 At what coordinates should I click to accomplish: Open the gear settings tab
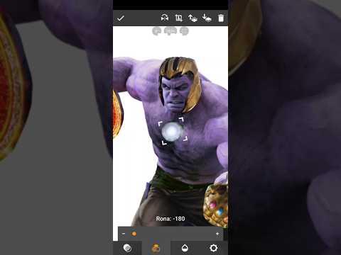[x=213, y=248]
